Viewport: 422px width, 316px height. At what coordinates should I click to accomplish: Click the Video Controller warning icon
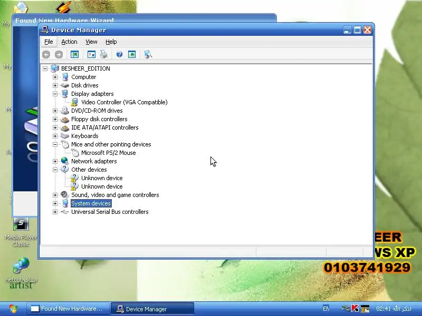coord(74,102)
